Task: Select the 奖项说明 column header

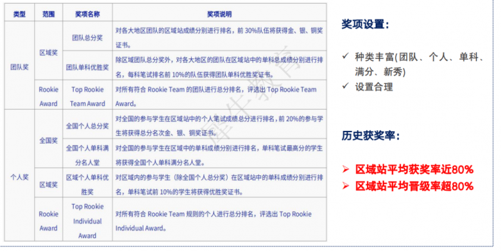Action: click(219, 14)
